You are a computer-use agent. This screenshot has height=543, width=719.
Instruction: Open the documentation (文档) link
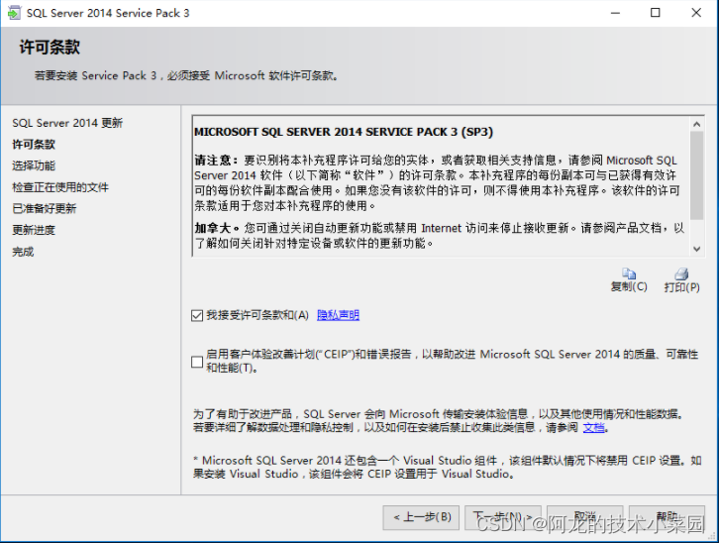tap(594, 427)
